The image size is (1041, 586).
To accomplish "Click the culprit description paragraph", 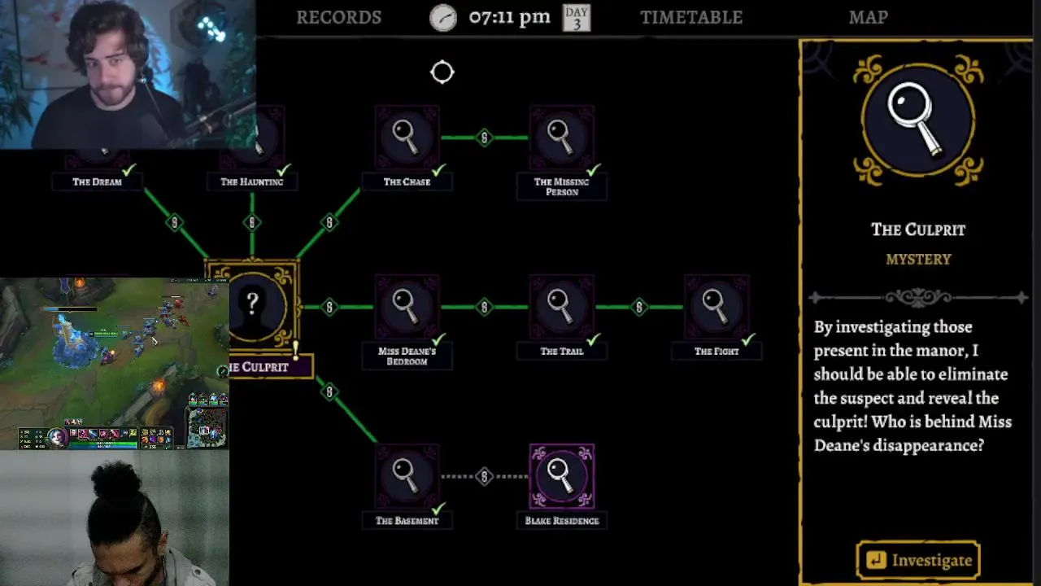I will [913, 386].
